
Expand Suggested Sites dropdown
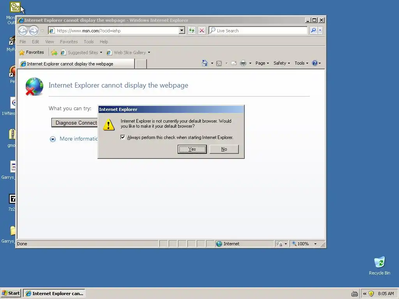[x=101, y=53]
